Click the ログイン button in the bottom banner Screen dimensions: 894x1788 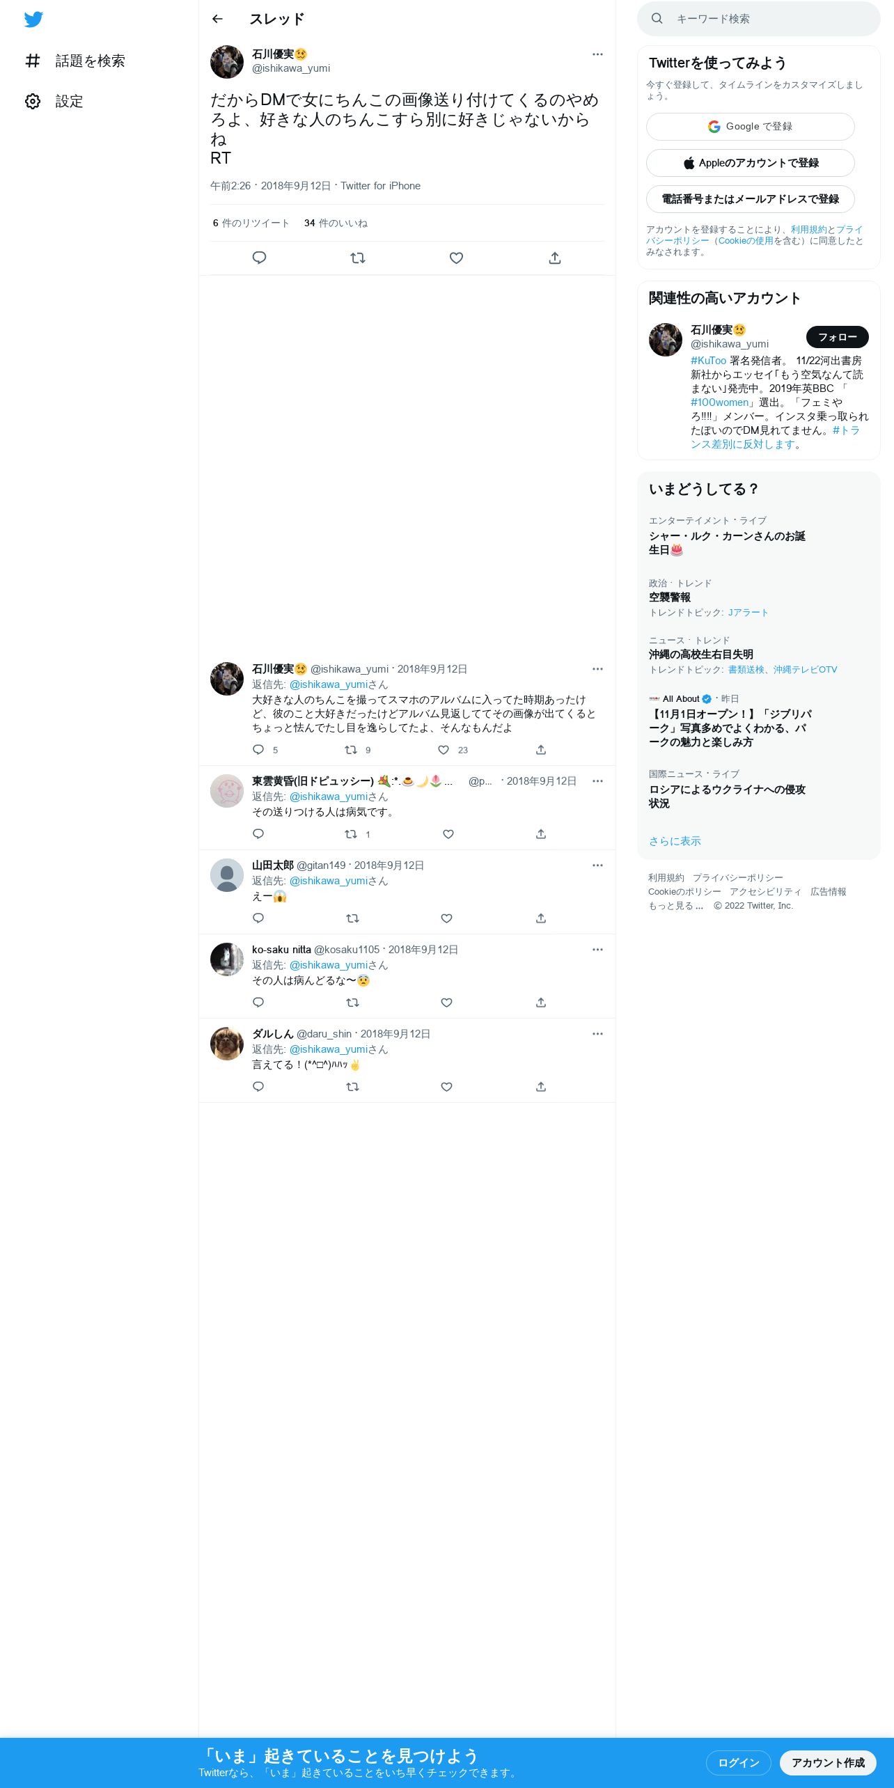(738, 1763)
